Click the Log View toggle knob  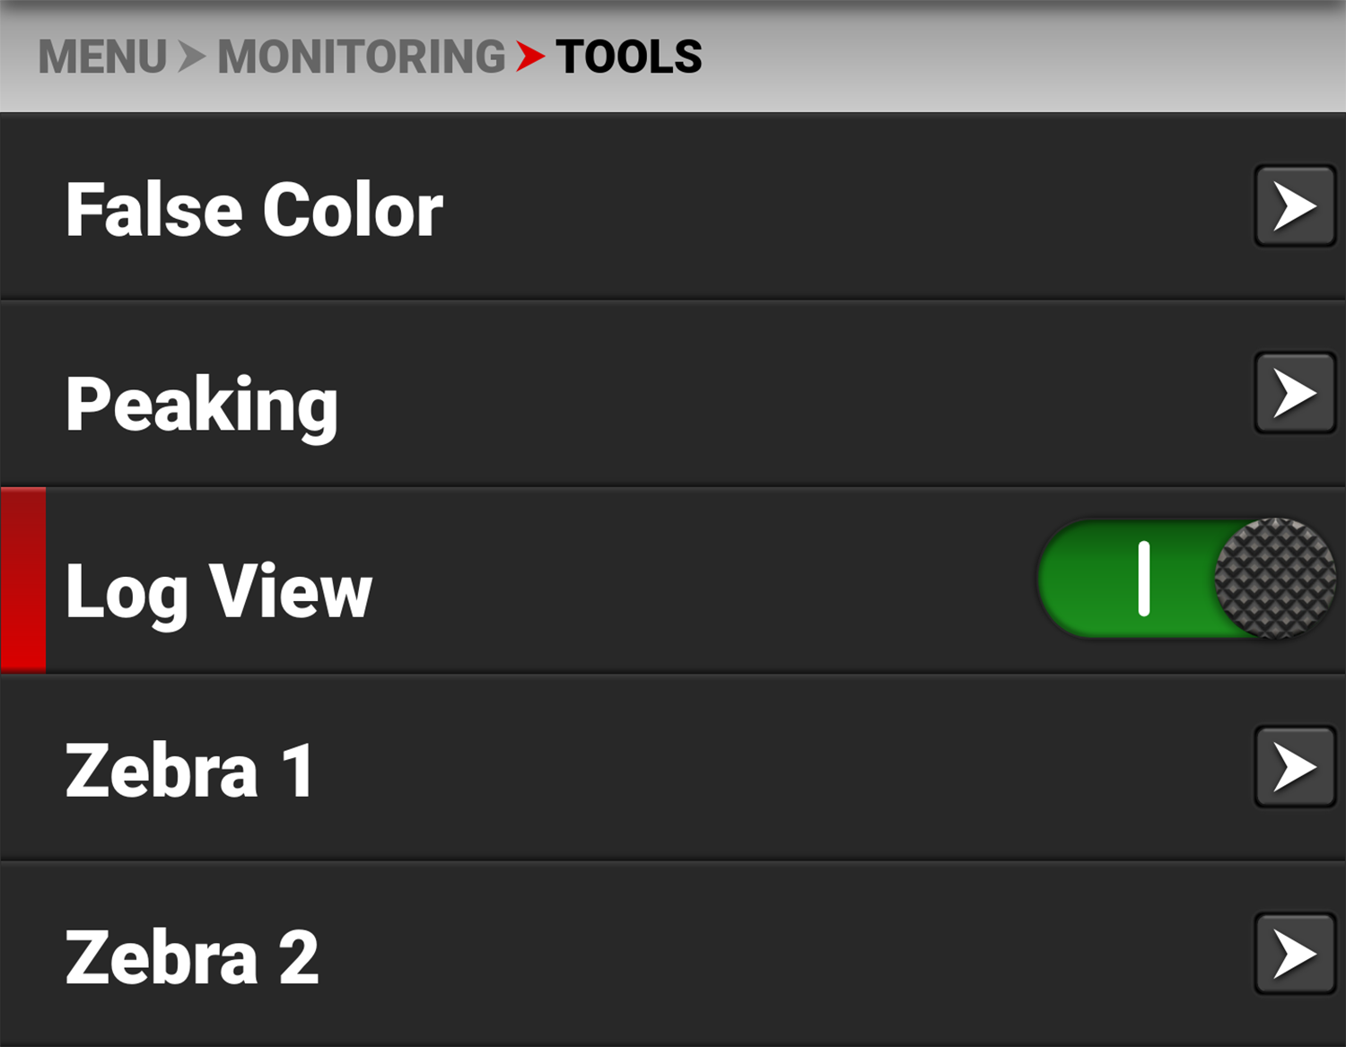pos(1274,579)
